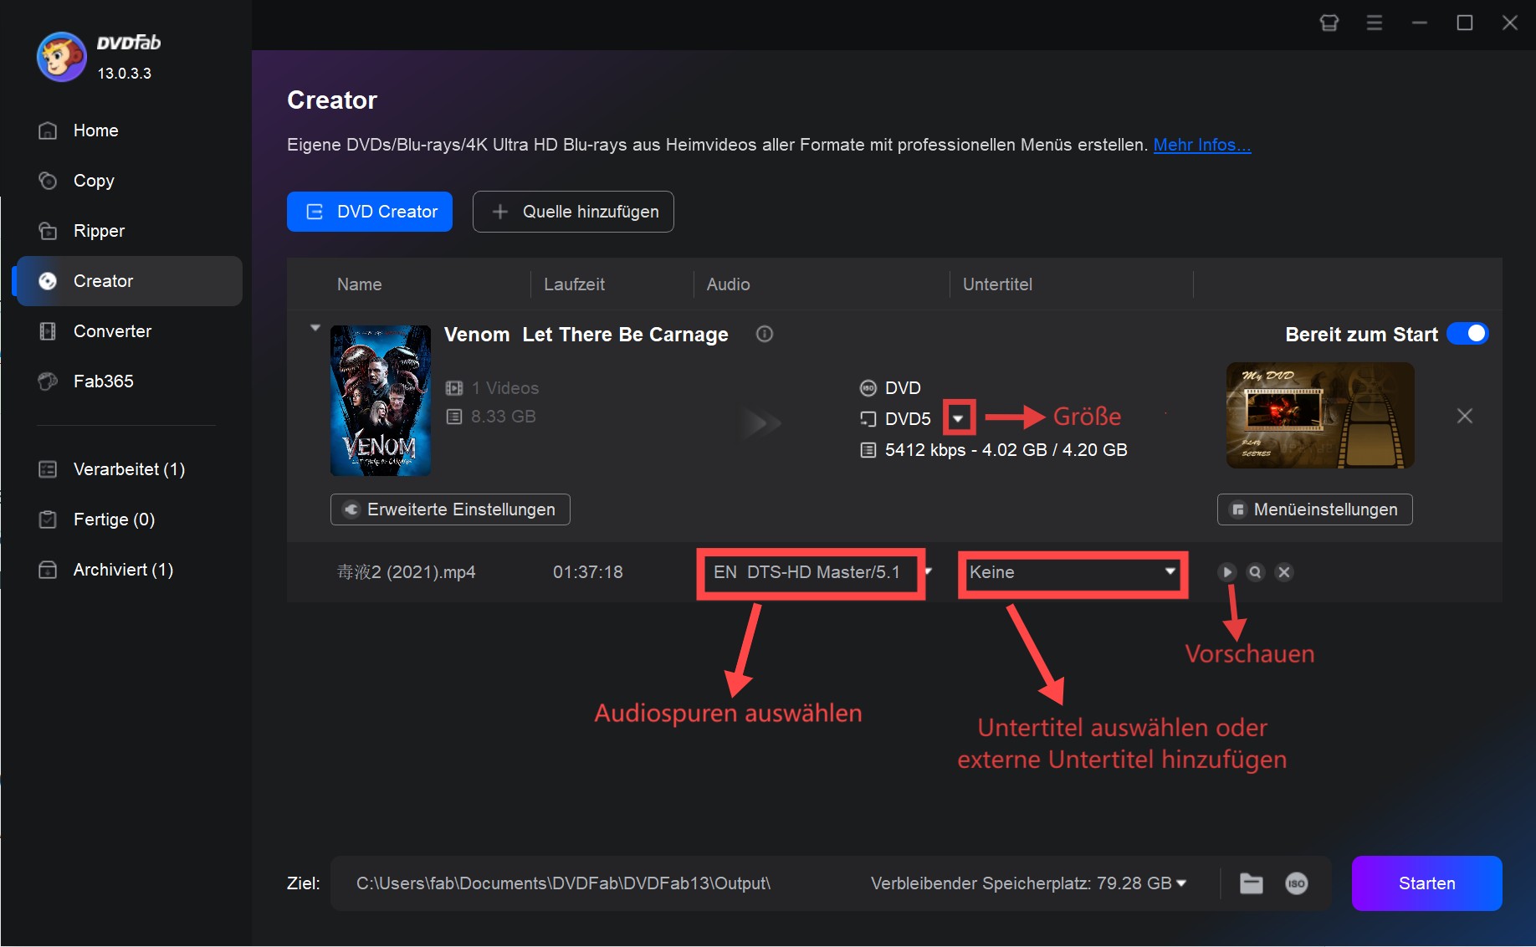This screenshot has height=947, width=1536.
Task: Click the Untertitel column header
Action: point(997,284)
